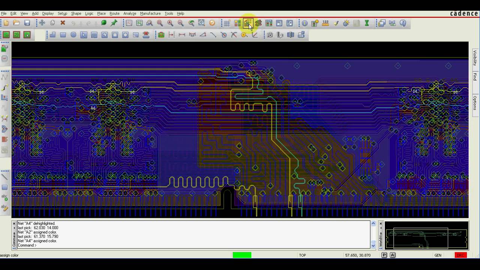Viewport: 480px width, 270px height.
Task: Close the command console pane
Action: coord(14,223)
